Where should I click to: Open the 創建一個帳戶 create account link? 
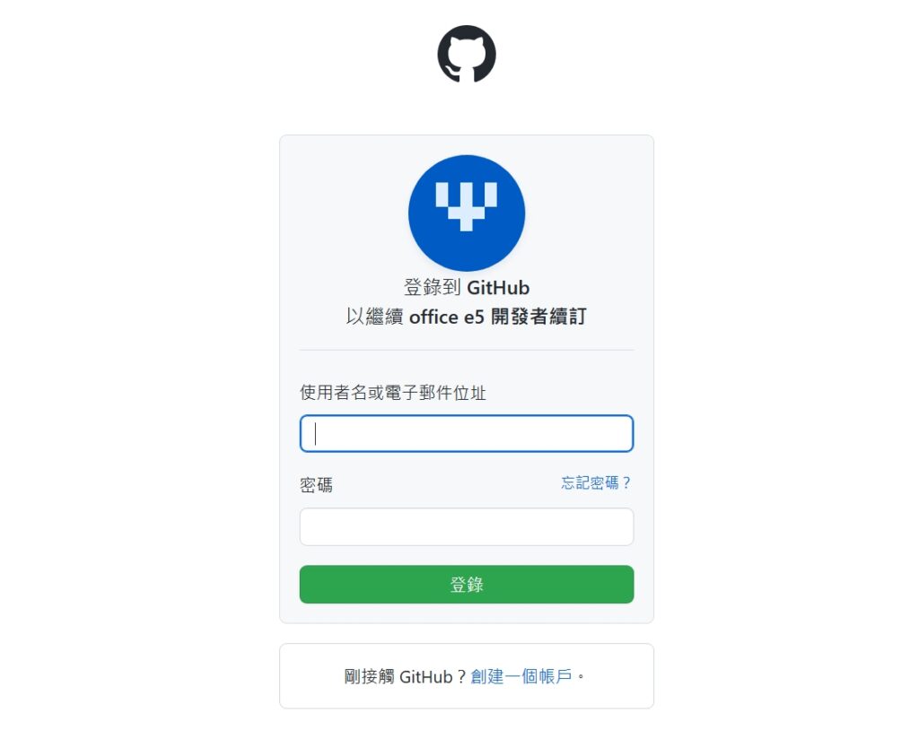point(521,677)
